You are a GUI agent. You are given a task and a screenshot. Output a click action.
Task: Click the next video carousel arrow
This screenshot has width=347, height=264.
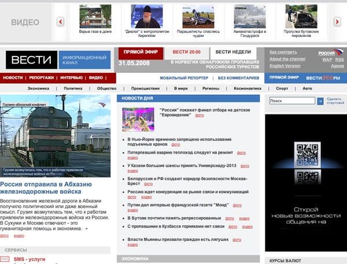pos(337,22)
